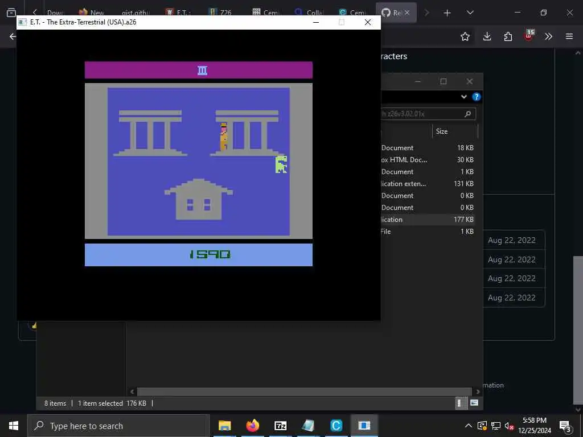Image resolution: width=583 pixels, height=437 pixels.
Task: Switch to the Colla browser tab
Action: pos(309,13)
